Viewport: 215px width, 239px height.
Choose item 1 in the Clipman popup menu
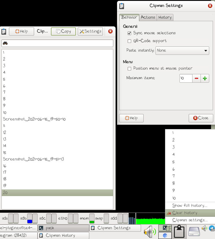coord(190,133)
